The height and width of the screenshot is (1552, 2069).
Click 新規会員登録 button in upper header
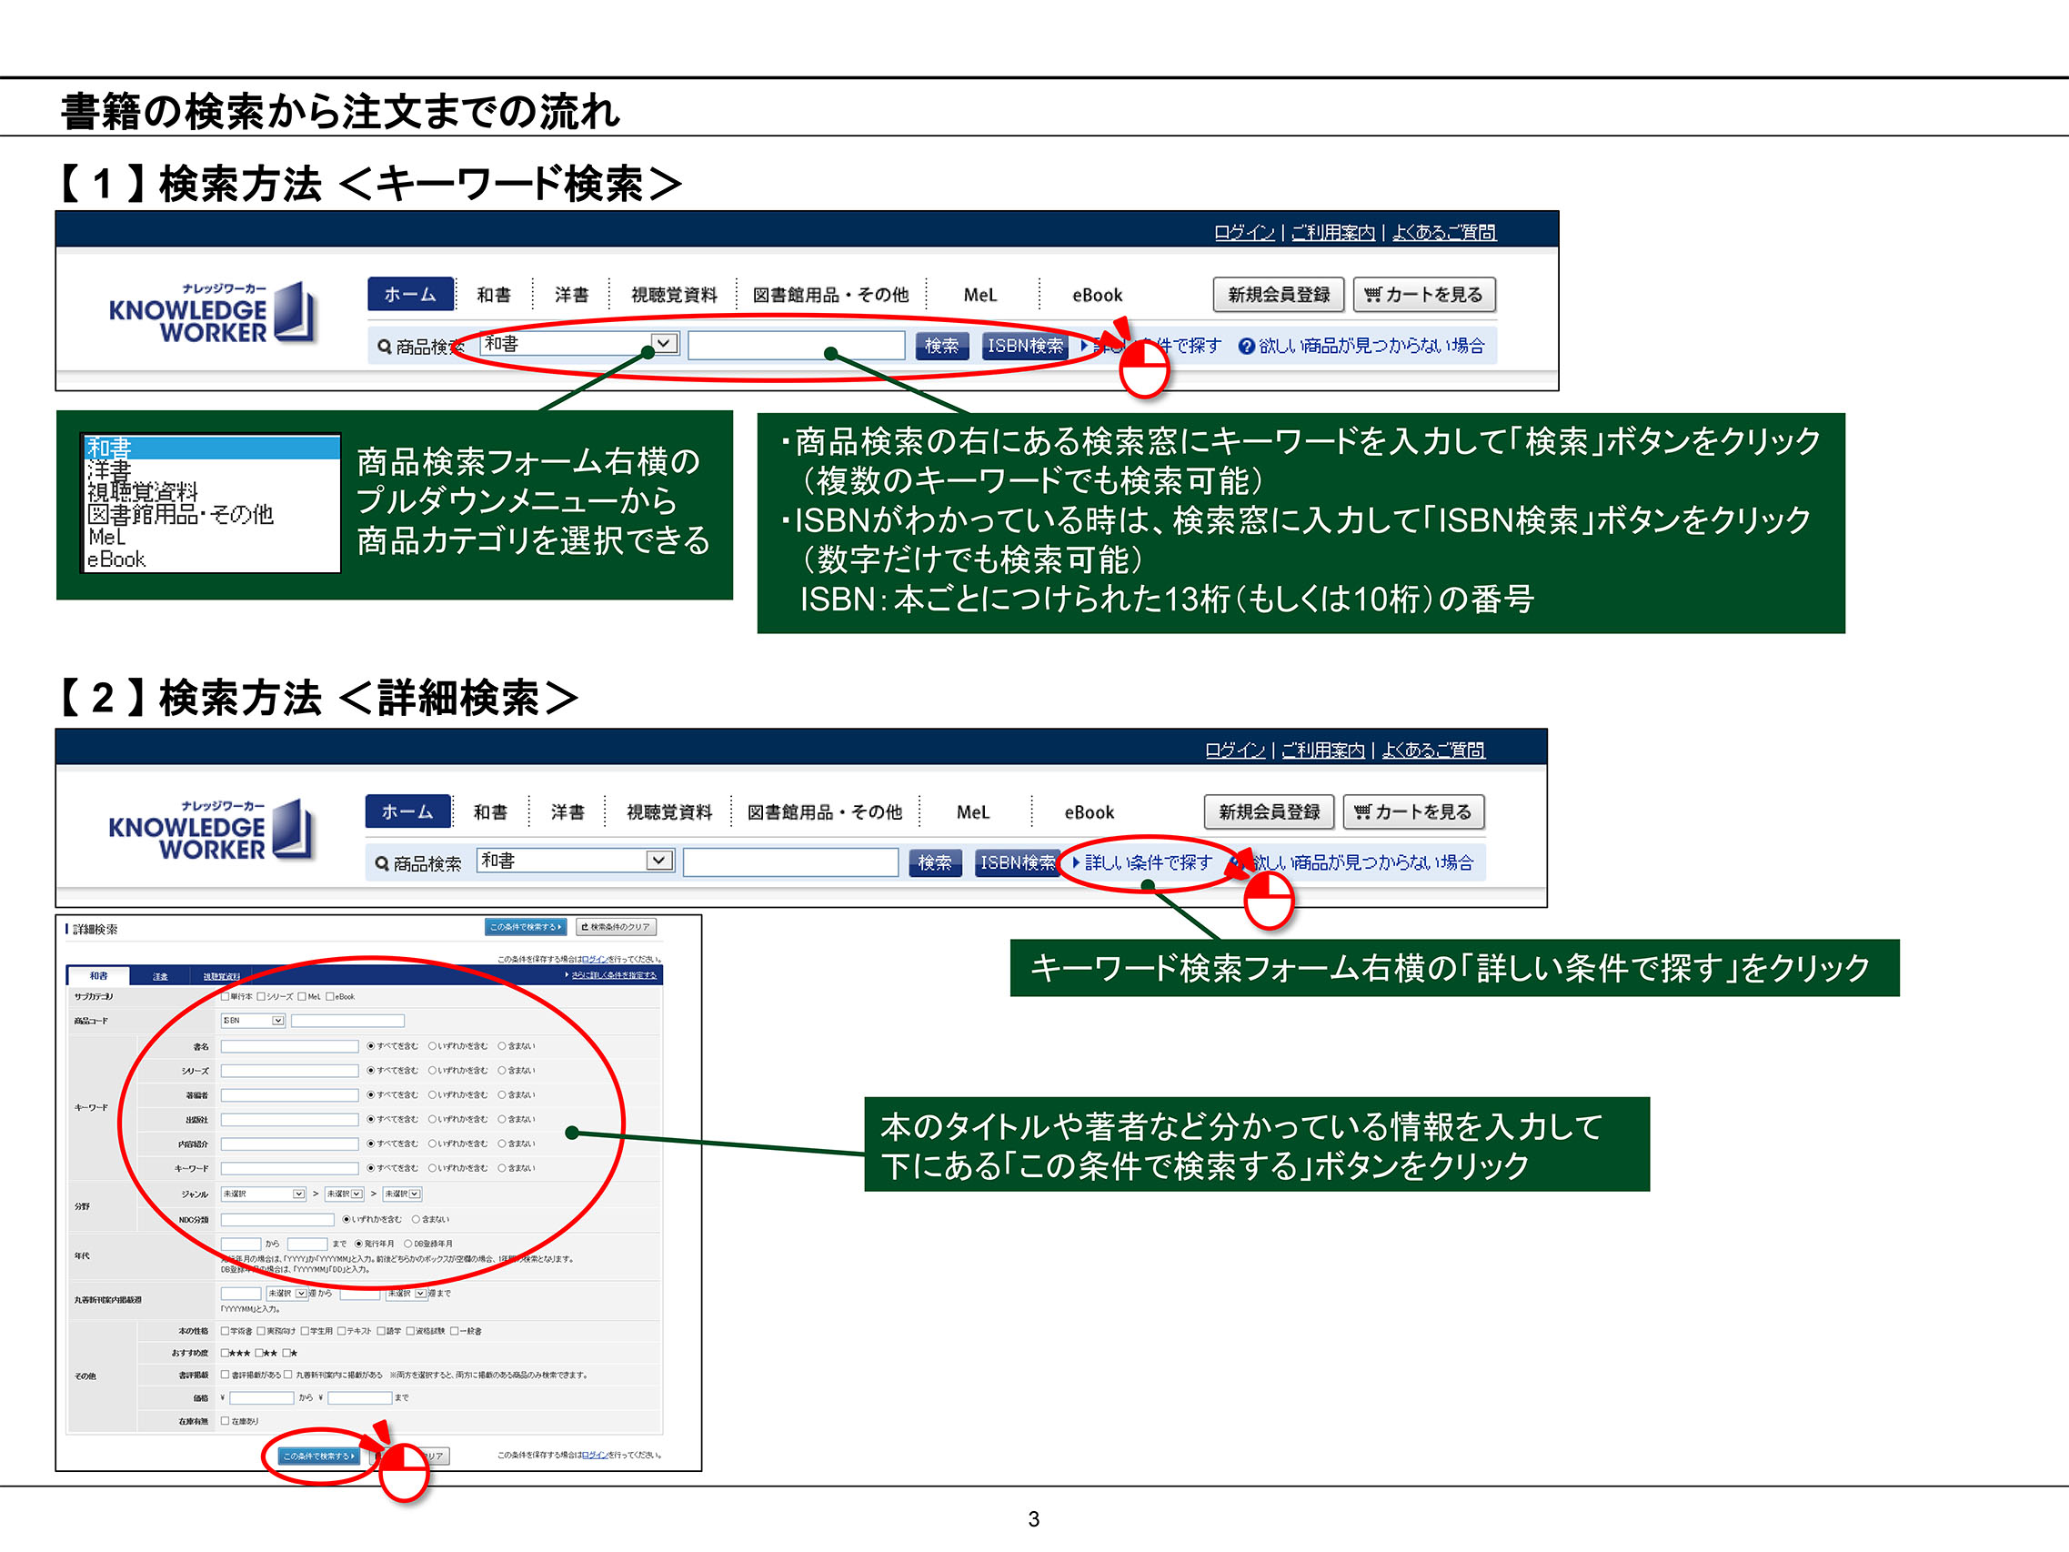coord(1278,295)
